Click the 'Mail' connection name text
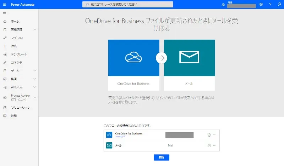Viewport: 284px width, 166px height. point(170,145)
